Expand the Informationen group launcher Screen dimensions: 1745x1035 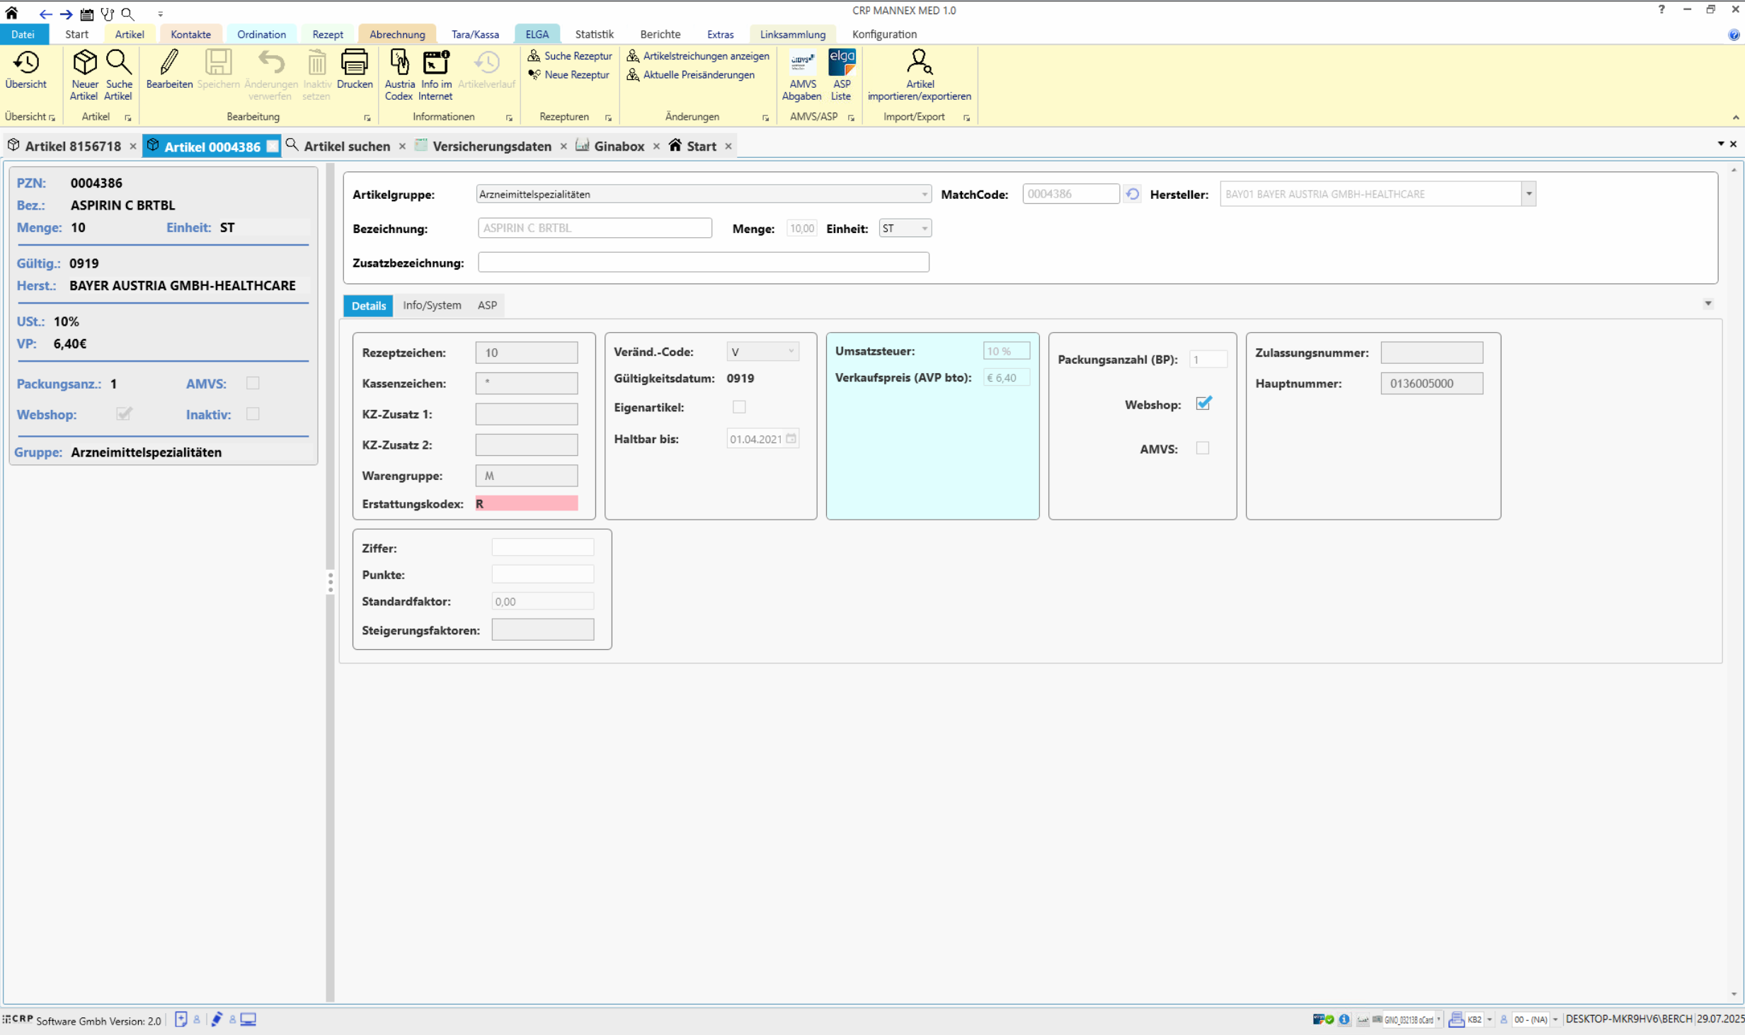508,118
